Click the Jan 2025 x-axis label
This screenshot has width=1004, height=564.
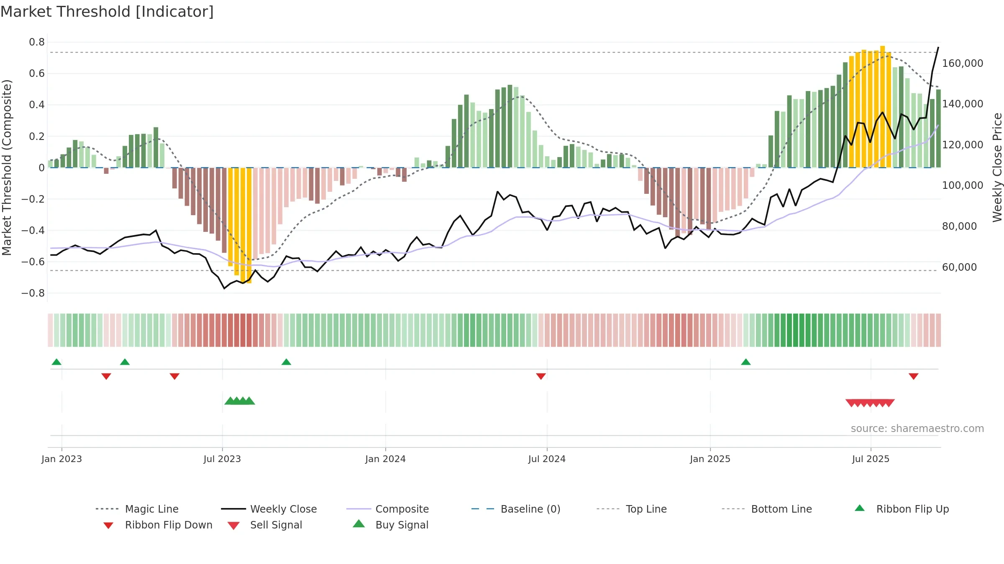point(710,459)
